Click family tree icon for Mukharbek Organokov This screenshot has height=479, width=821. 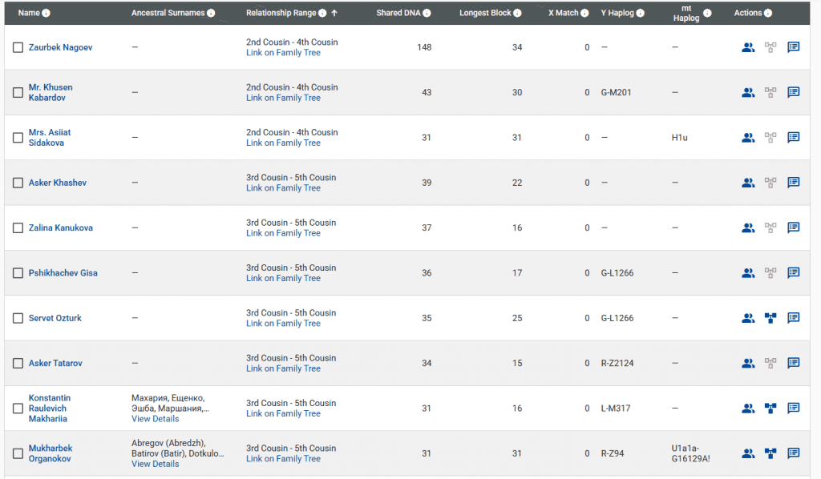coord(770,453)
